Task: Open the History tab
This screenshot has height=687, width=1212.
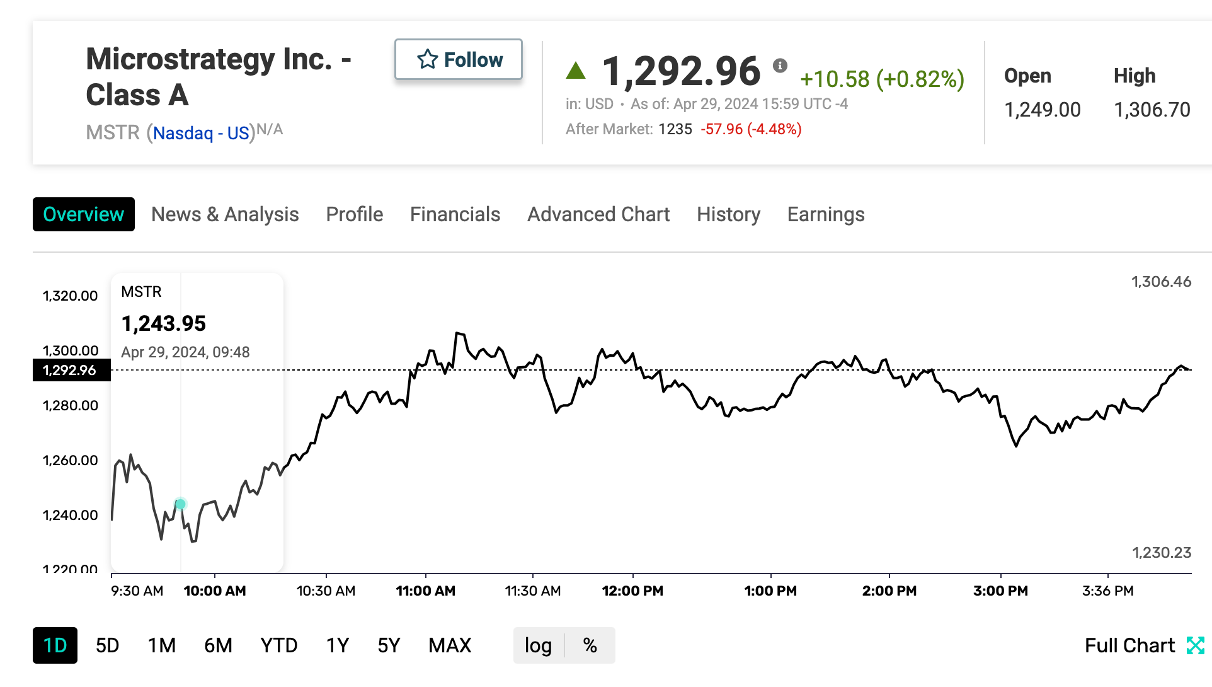Action: coord(728,214)
